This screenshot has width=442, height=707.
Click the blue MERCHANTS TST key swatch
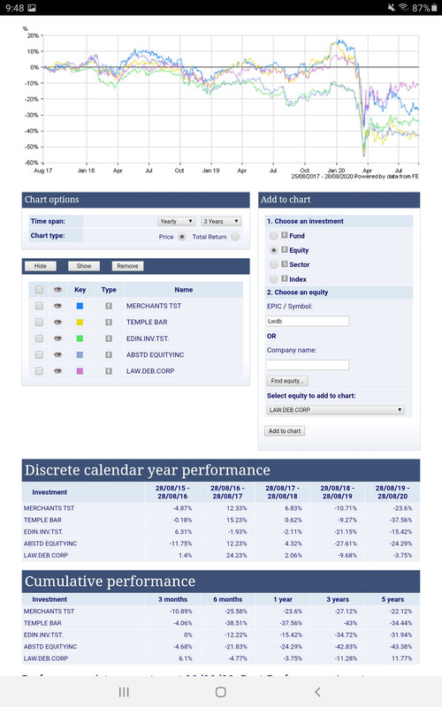tap(80, 306)
